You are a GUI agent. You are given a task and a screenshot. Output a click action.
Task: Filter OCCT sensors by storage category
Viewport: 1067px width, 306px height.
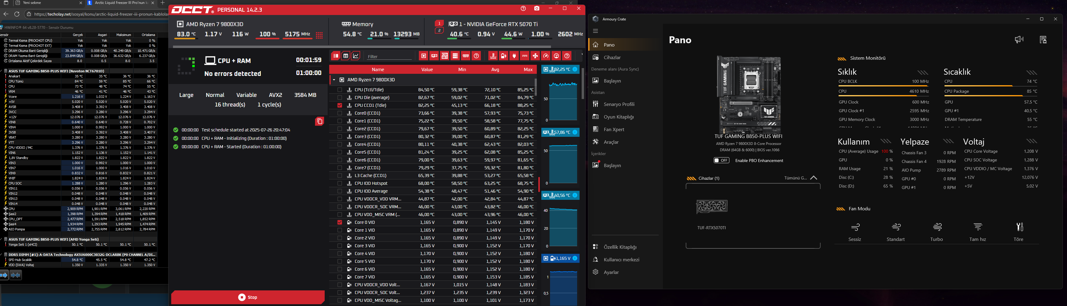click(x=455, y=56)
